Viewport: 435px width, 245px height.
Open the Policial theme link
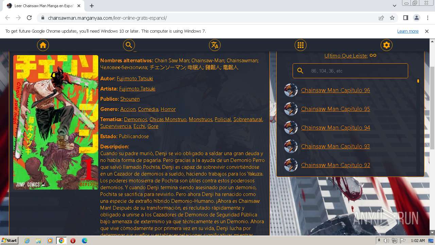tap(223, 119)
